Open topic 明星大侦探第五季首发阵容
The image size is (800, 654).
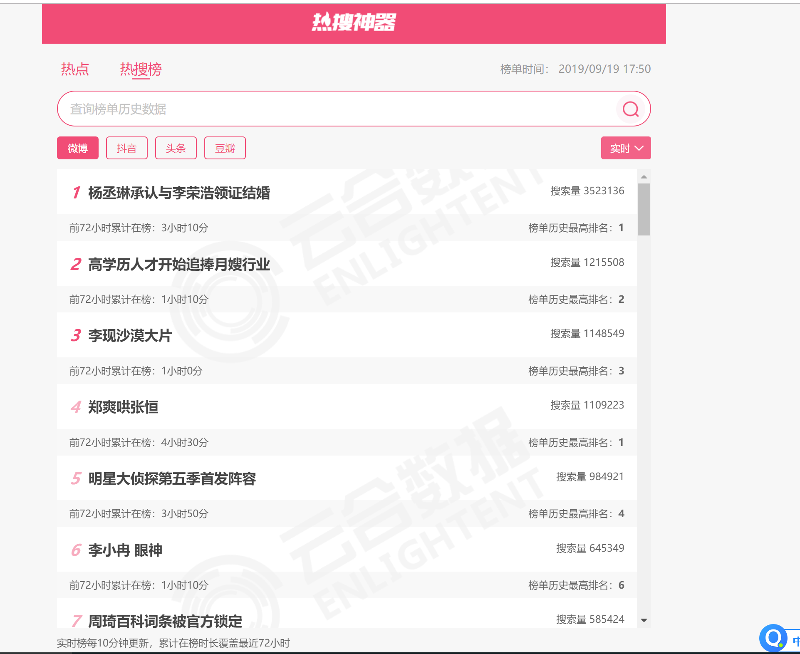pyautogui.click(x=172, y=479)
